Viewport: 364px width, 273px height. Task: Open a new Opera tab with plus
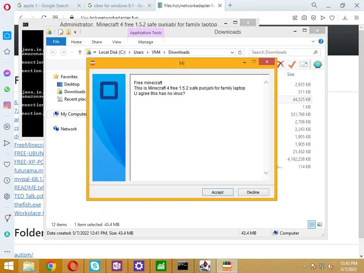click(230, 5)
